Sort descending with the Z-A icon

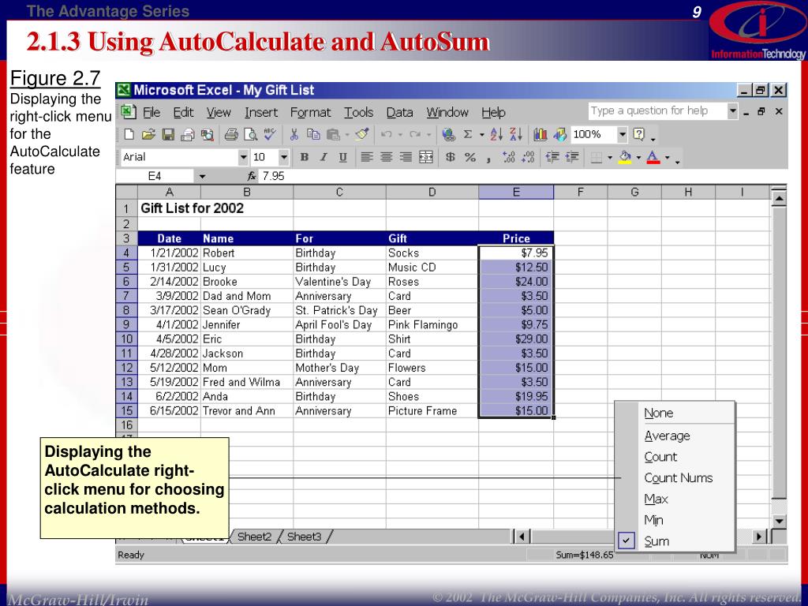click(516, 135)
